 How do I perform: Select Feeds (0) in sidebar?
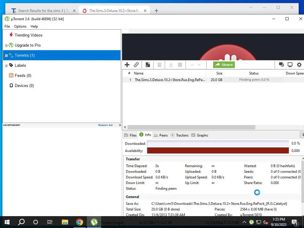(23, 75)
